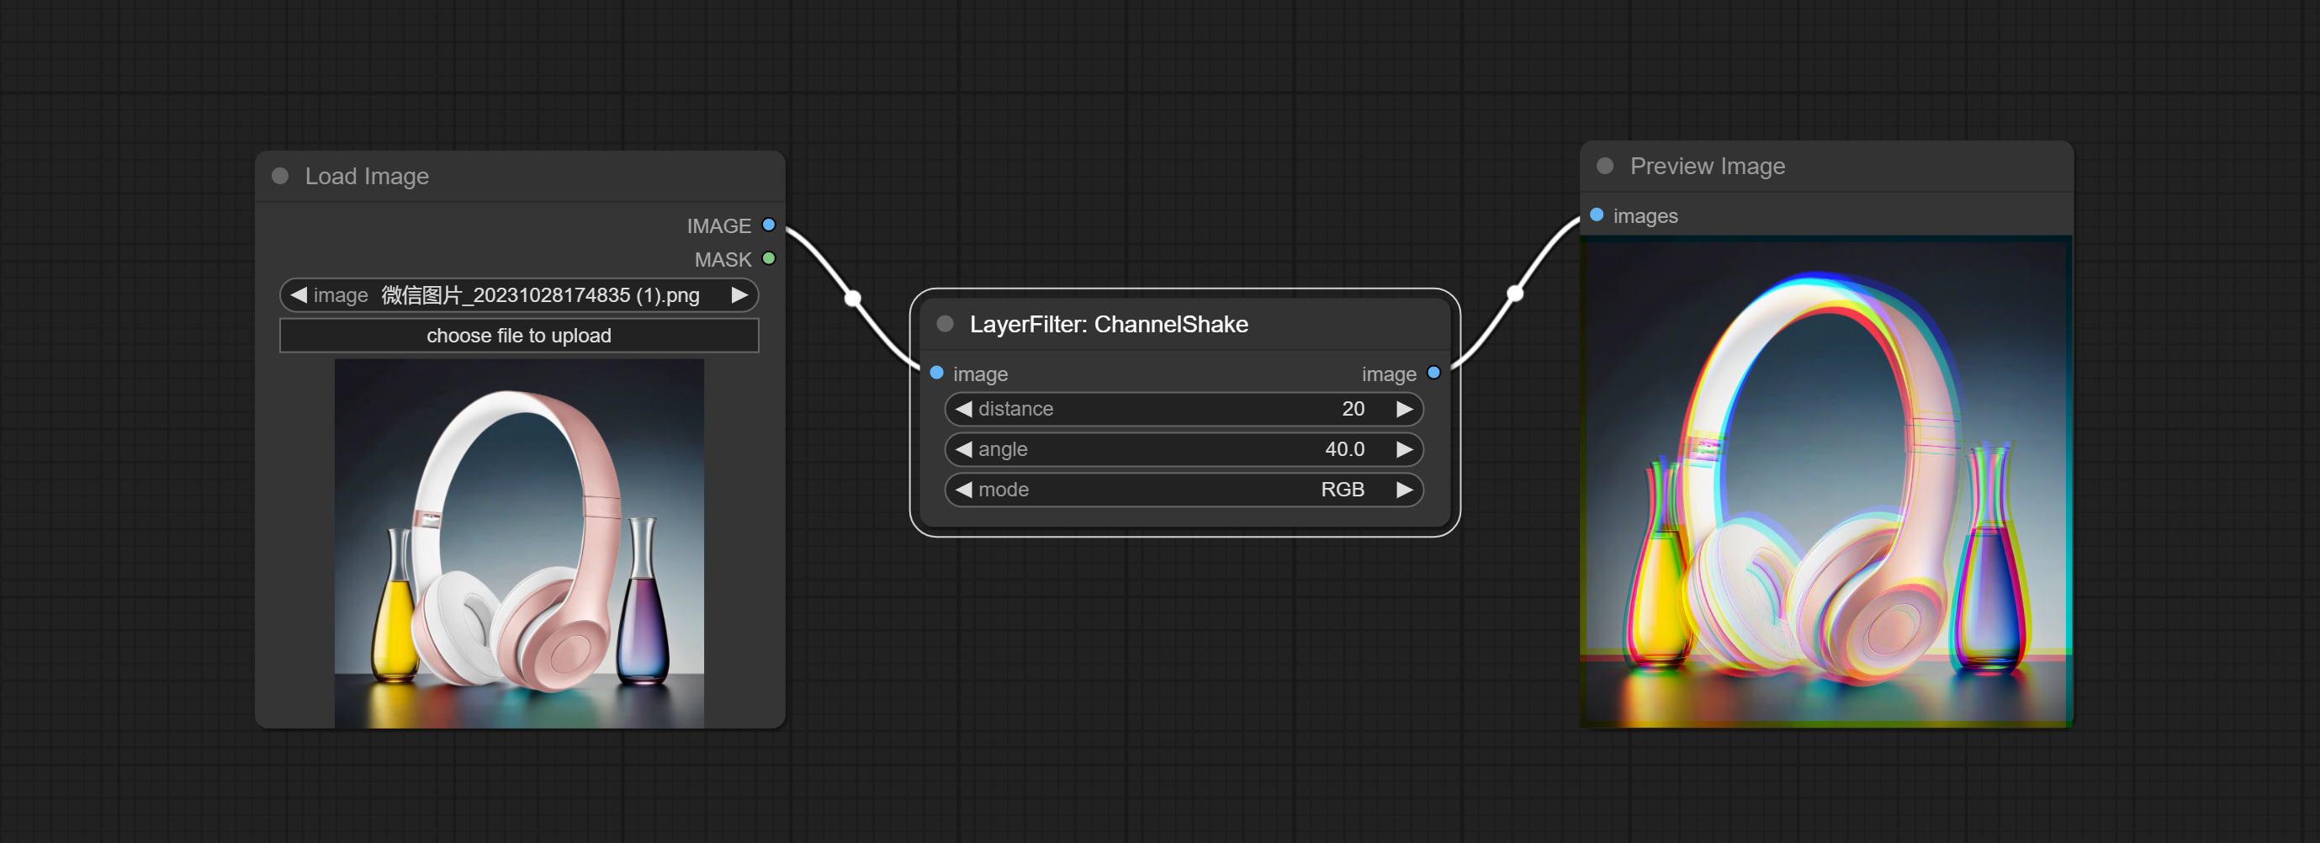Image resolution: width=2320 pixels, height=843 pixels.
Task: Select previous image file with left arrow
Action: pyautogui.click(x=299, y=295)
